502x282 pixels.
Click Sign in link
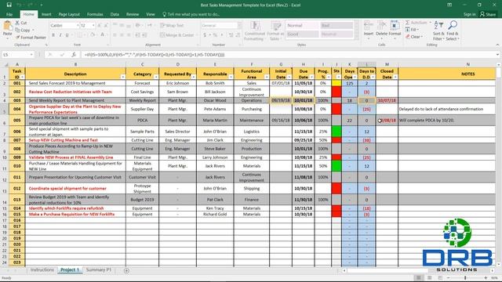tap(469, 14)
